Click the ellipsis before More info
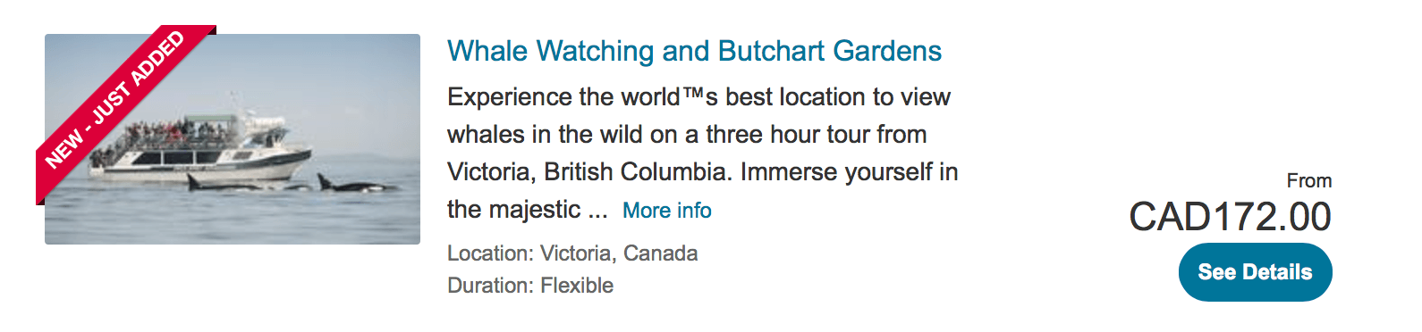This screenshot has height=332, width=1422. coord(597,211)
